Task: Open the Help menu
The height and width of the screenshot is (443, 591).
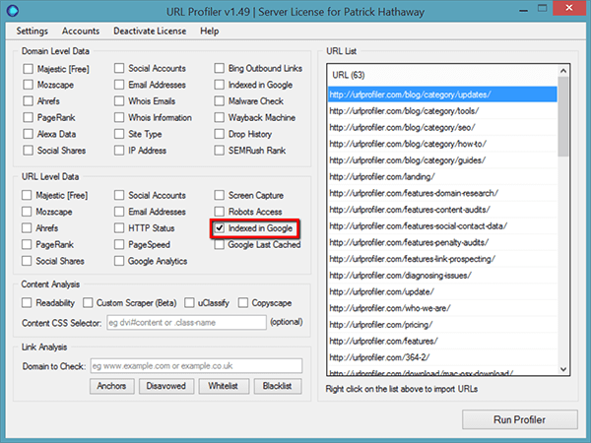Action: (209, 31)
